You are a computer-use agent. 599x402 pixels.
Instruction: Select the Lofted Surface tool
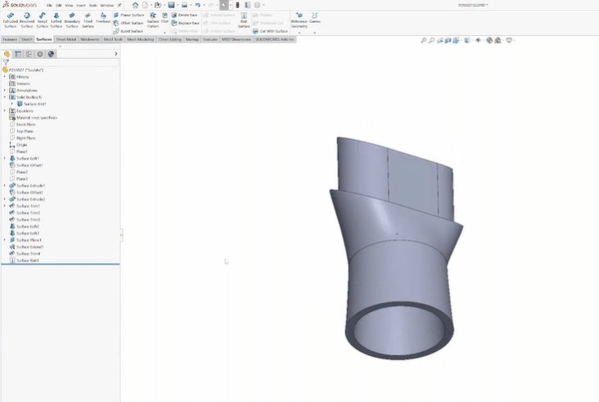56,20
